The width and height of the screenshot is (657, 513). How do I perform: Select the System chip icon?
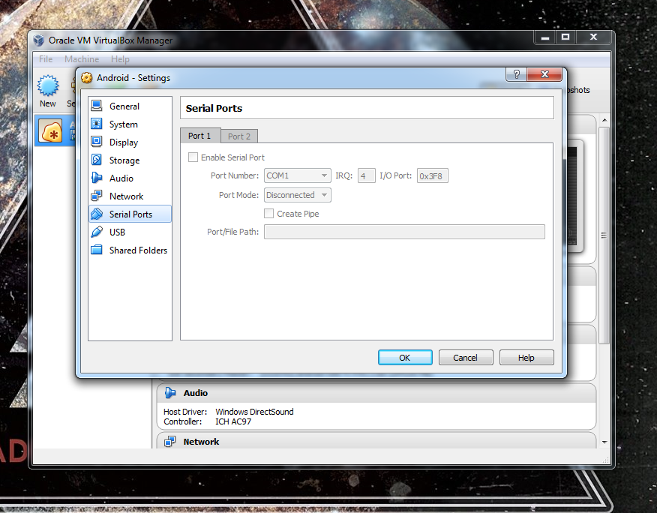tap(96, 124)
